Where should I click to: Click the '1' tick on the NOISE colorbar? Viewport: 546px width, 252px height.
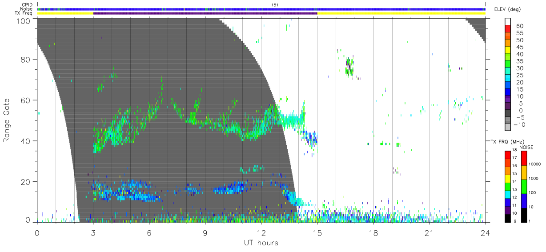530,221
